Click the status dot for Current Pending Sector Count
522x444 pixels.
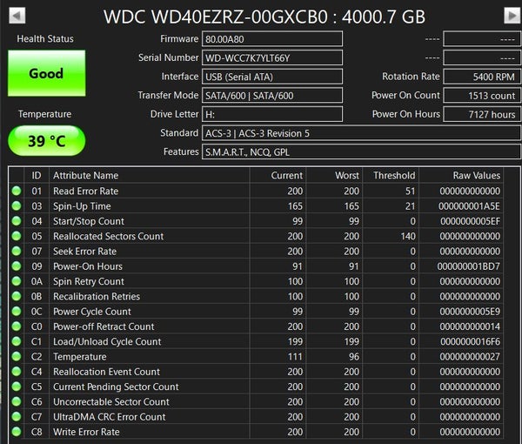pyautogui.click(x=17, y=387)
